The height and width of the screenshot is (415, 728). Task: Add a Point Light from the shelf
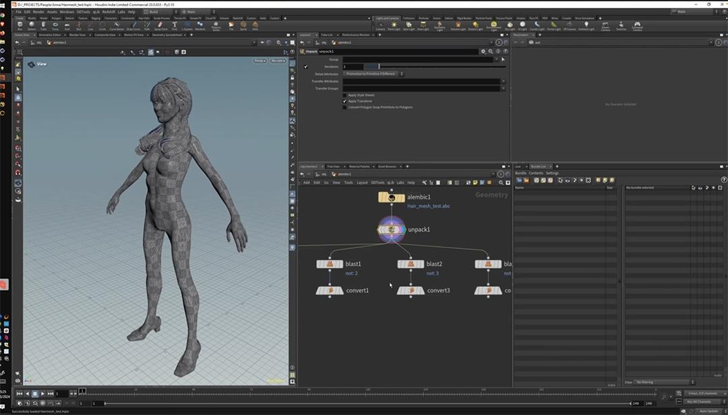click(x=394, y=25)
